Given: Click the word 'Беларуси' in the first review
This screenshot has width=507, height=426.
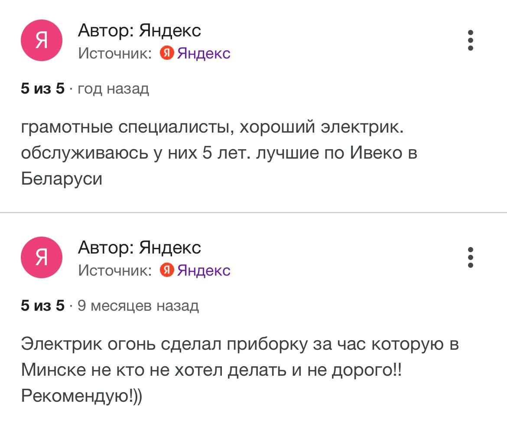Looking at the screenshot, I should (62, 179).
